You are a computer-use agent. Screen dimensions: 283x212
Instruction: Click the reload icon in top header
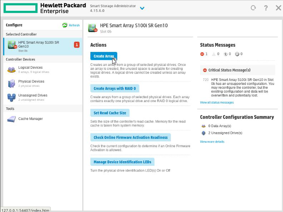tap(253, 8)
